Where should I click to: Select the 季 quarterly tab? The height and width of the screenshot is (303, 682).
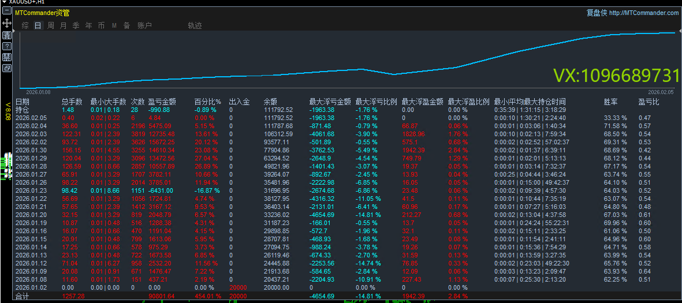point(76,25)
